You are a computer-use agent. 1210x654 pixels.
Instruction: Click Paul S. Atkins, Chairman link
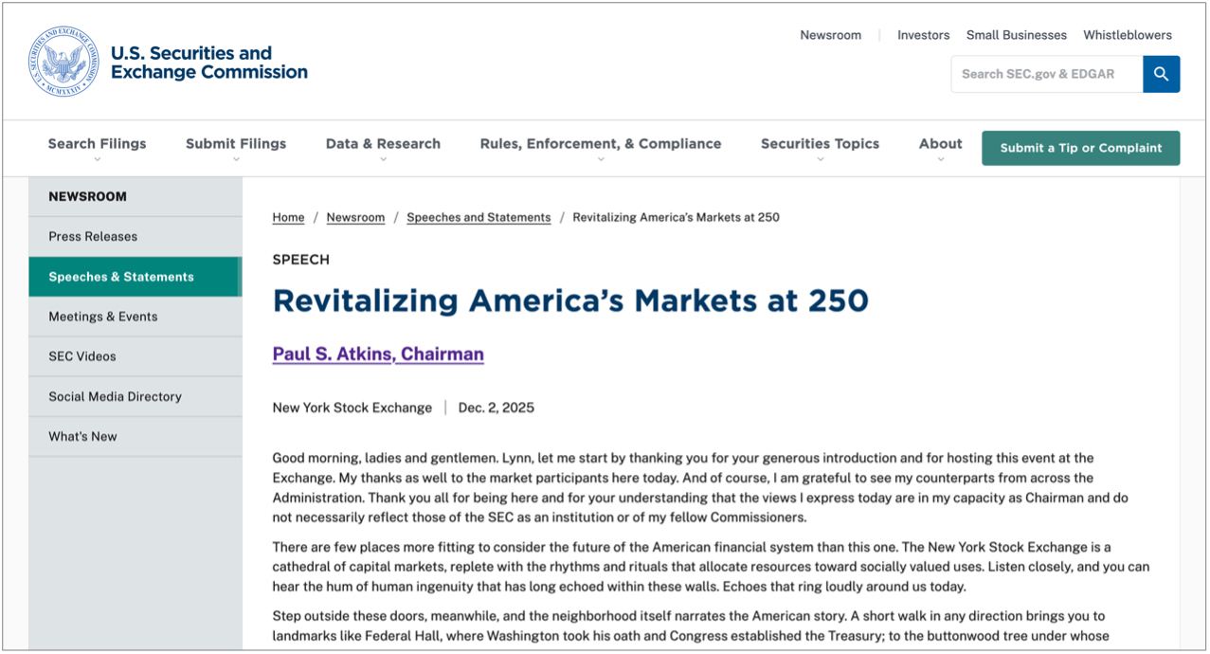tap(378, 354)
